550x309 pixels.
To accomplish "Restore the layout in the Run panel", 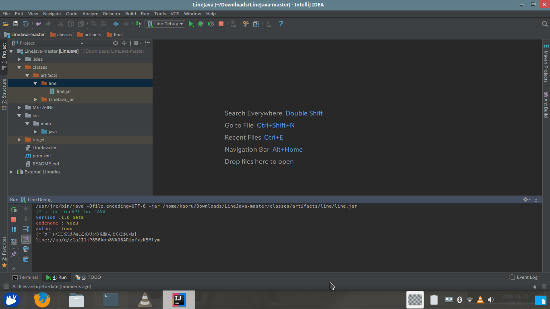I will coord(14,241).
